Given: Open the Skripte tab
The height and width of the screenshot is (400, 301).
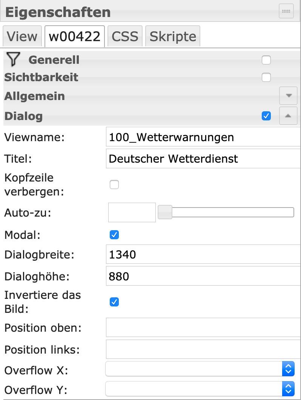Looking at the screenshot, I should pos(173,37).
